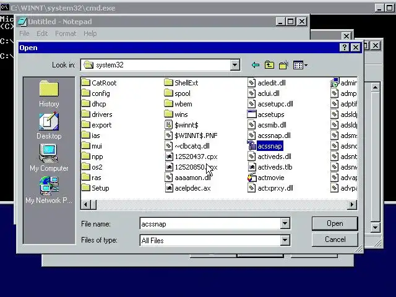Select the ias folder
This screenshot has height=297, width=396.
tap(91, 136)
